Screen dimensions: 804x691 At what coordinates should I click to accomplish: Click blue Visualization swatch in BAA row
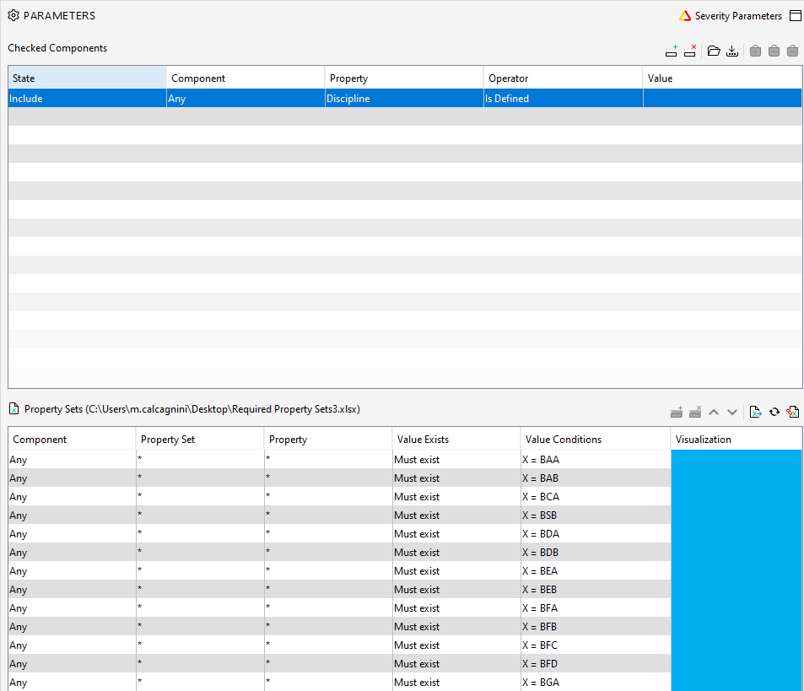point(736,459)
